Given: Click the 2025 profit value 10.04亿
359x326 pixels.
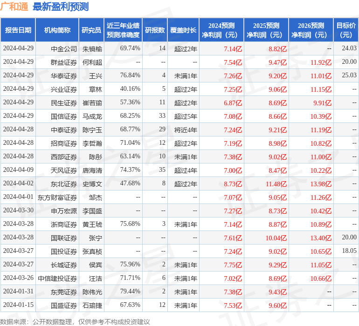Looking at the screenshot, I should tap(276, 238).
